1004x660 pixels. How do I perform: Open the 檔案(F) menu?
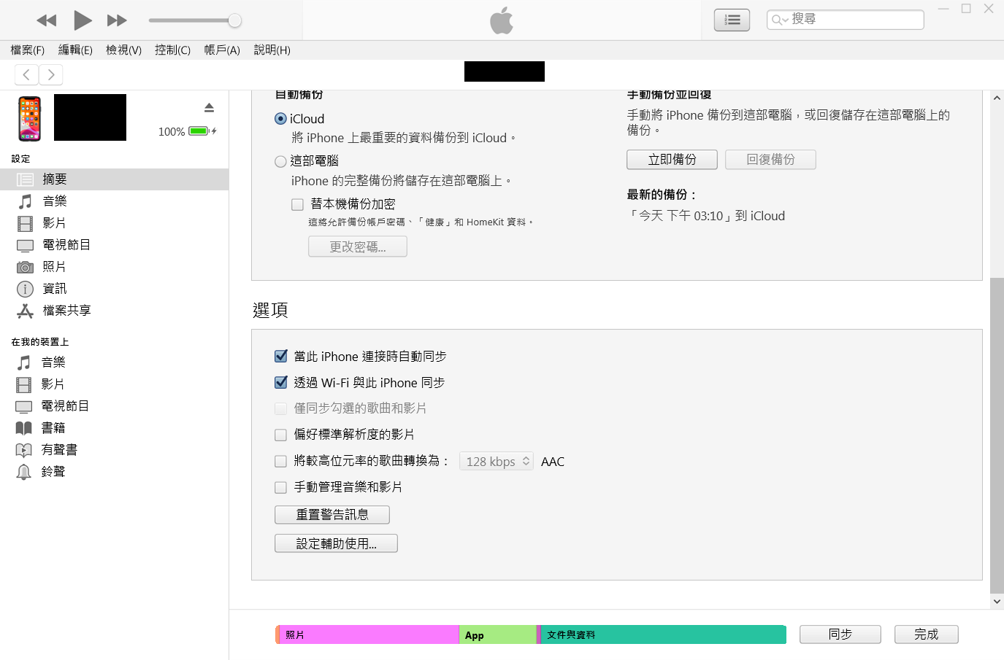coord(28,50)
